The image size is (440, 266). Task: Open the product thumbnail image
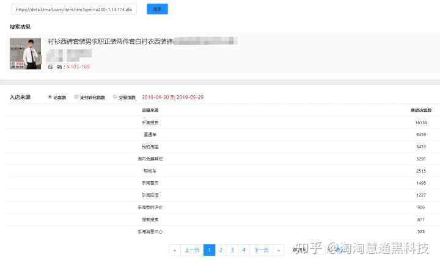pos(26,53)
